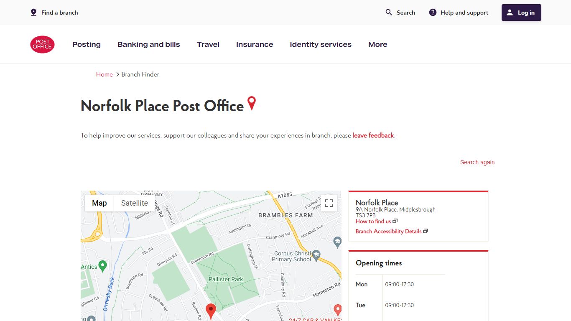The width and height of the screenshot is (571, 321).
Task: Click the grey school marker near Marshall Ave
Action: click(337, 242)
